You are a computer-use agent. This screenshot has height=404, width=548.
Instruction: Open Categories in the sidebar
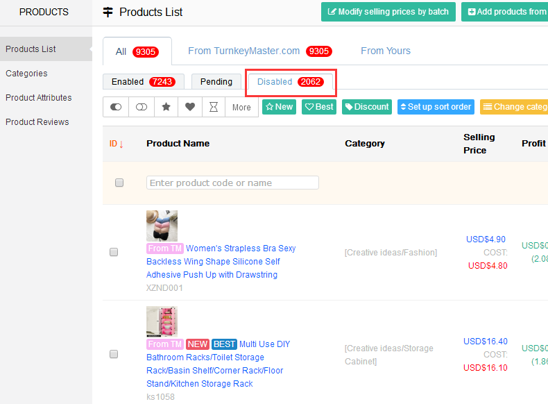(x=26, y=74)
